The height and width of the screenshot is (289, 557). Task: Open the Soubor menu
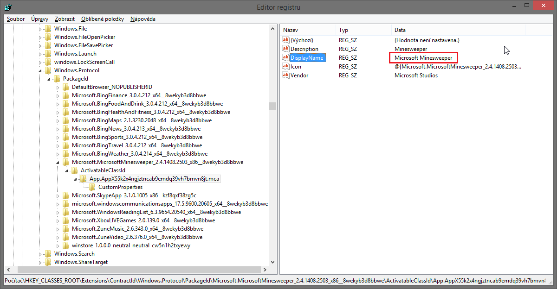(16, 19)
